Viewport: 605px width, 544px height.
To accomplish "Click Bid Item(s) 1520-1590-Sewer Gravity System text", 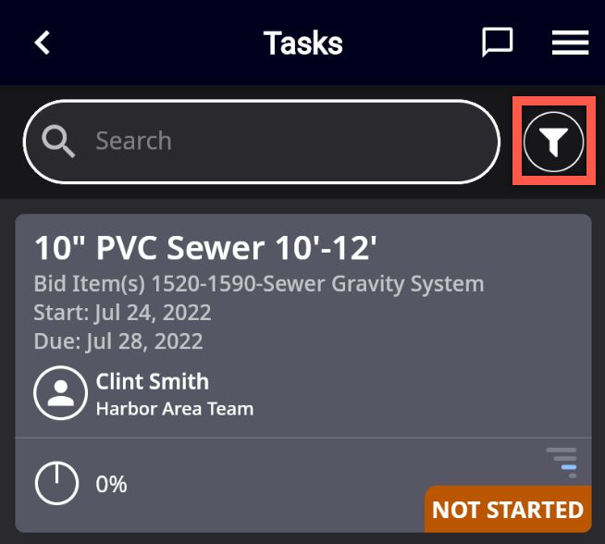I will (259, 284).
